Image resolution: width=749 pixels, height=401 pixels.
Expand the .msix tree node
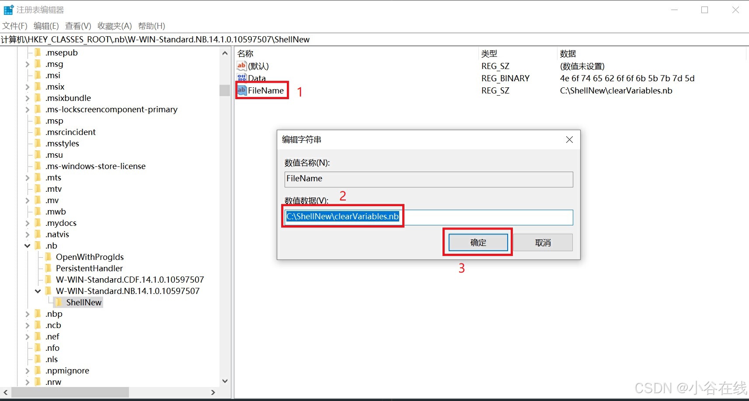[x=28, y=87]
